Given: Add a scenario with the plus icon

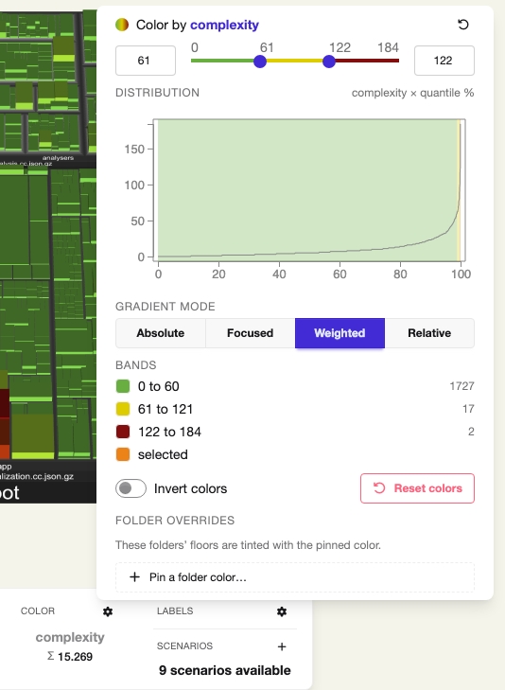Looking at the screenshot, I should coord(282,646).
